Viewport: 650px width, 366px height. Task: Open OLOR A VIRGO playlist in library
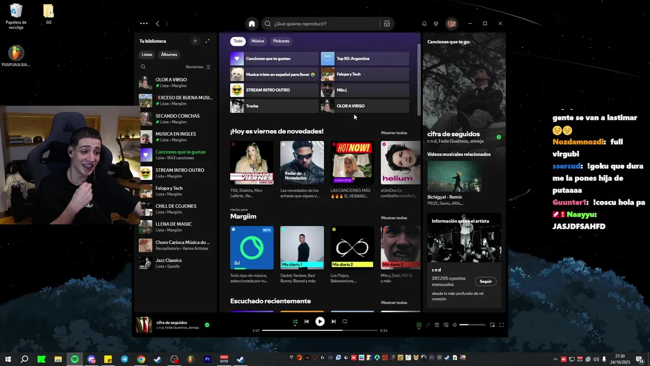(176, 82)
